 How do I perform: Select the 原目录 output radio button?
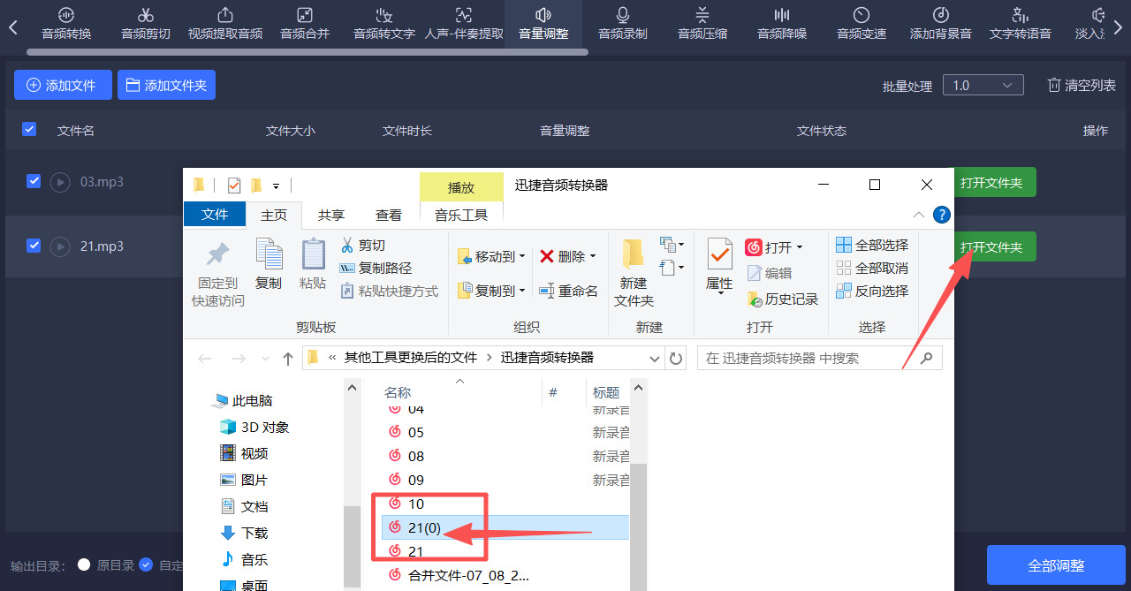coord(84,564)
